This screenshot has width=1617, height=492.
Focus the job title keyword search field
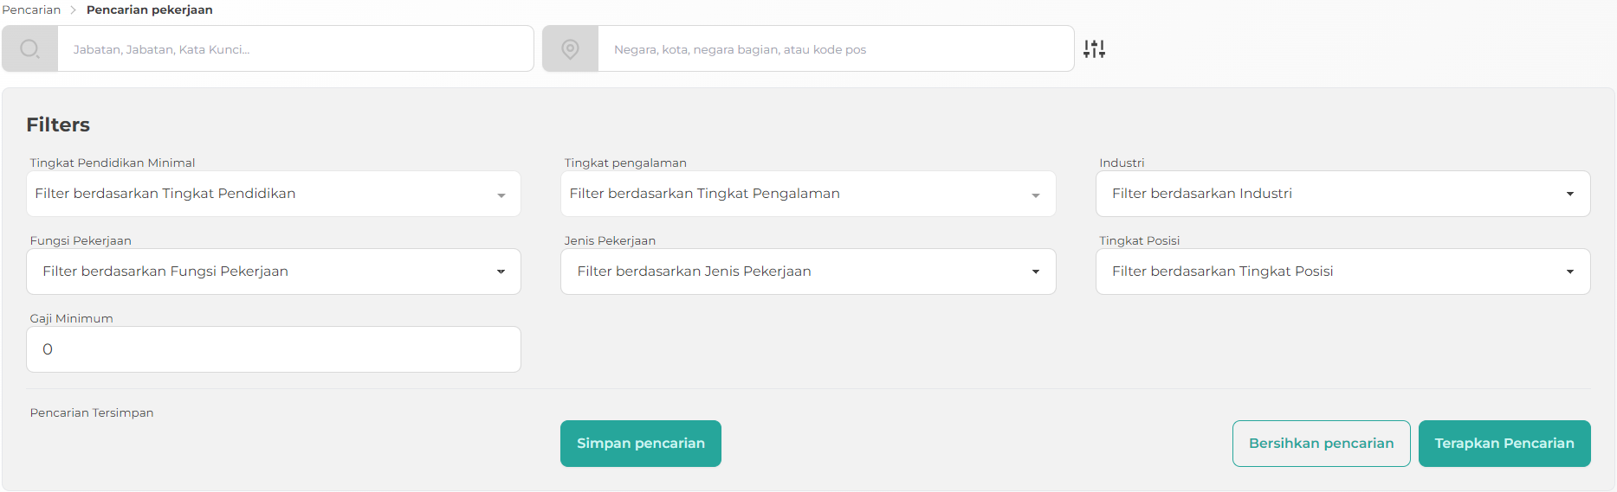tap(295, 48)
